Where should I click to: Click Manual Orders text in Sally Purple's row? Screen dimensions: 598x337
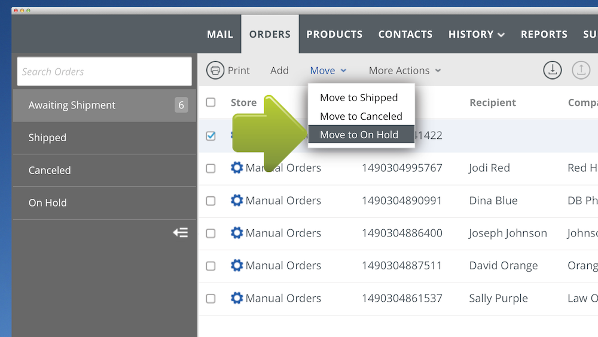pyautogui.click(x=283, y=298)
